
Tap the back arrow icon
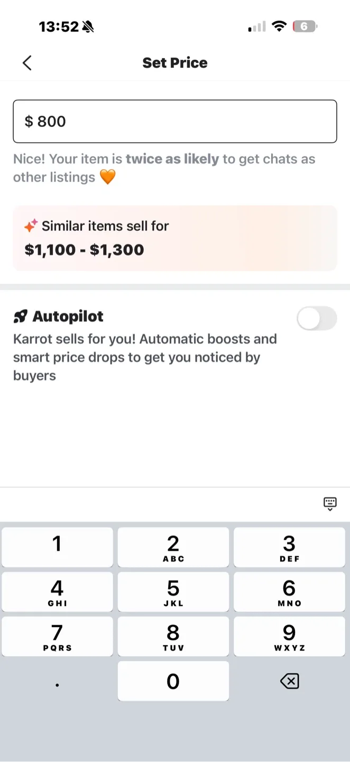point(27,63)
